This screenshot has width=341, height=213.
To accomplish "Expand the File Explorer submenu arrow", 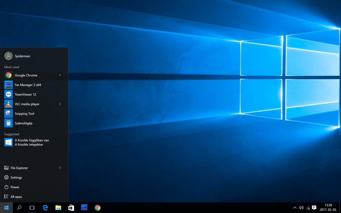I will click(x=60, y=168).
